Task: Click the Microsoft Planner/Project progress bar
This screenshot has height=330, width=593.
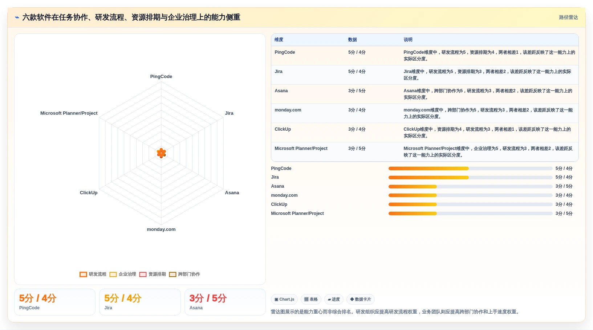Action: pyautogui.click(x=470, y=213)
